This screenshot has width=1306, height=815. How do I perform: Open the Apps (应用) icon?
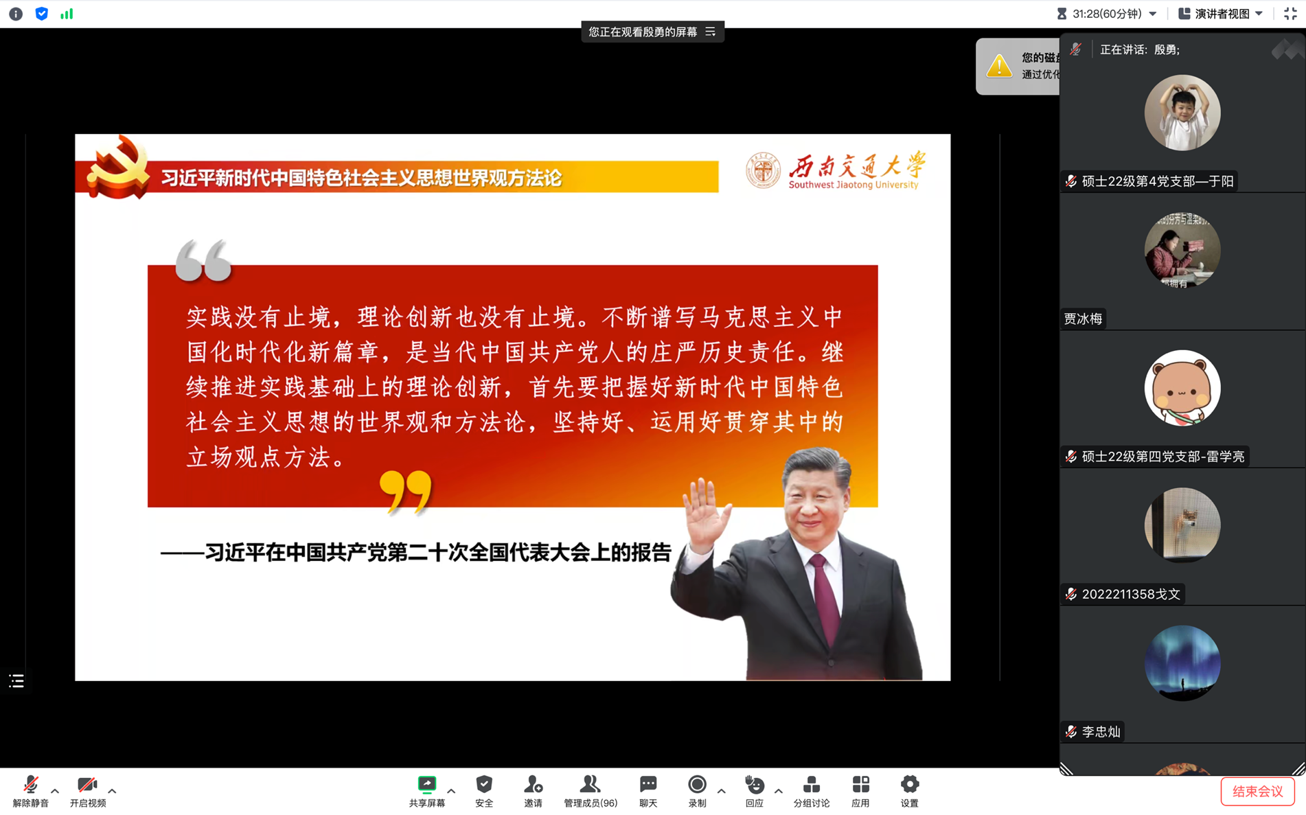point(860,790)
